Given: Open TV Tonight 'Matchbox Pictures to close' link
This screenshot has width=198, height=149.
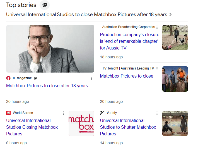Looking at the screenshot, I should point(127,76).
